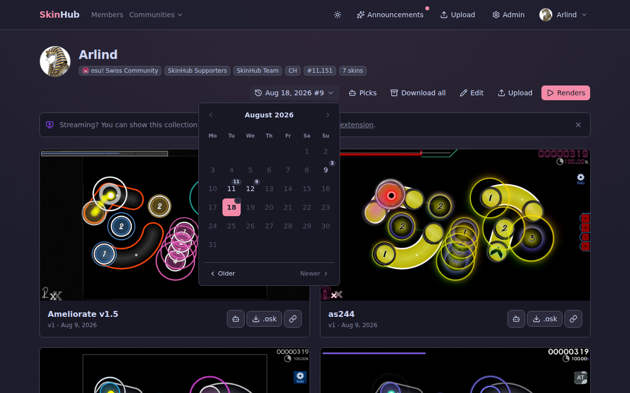Open the Communities dropdown menu
This screenshot has width=630, height=393.
click(156, 15)
